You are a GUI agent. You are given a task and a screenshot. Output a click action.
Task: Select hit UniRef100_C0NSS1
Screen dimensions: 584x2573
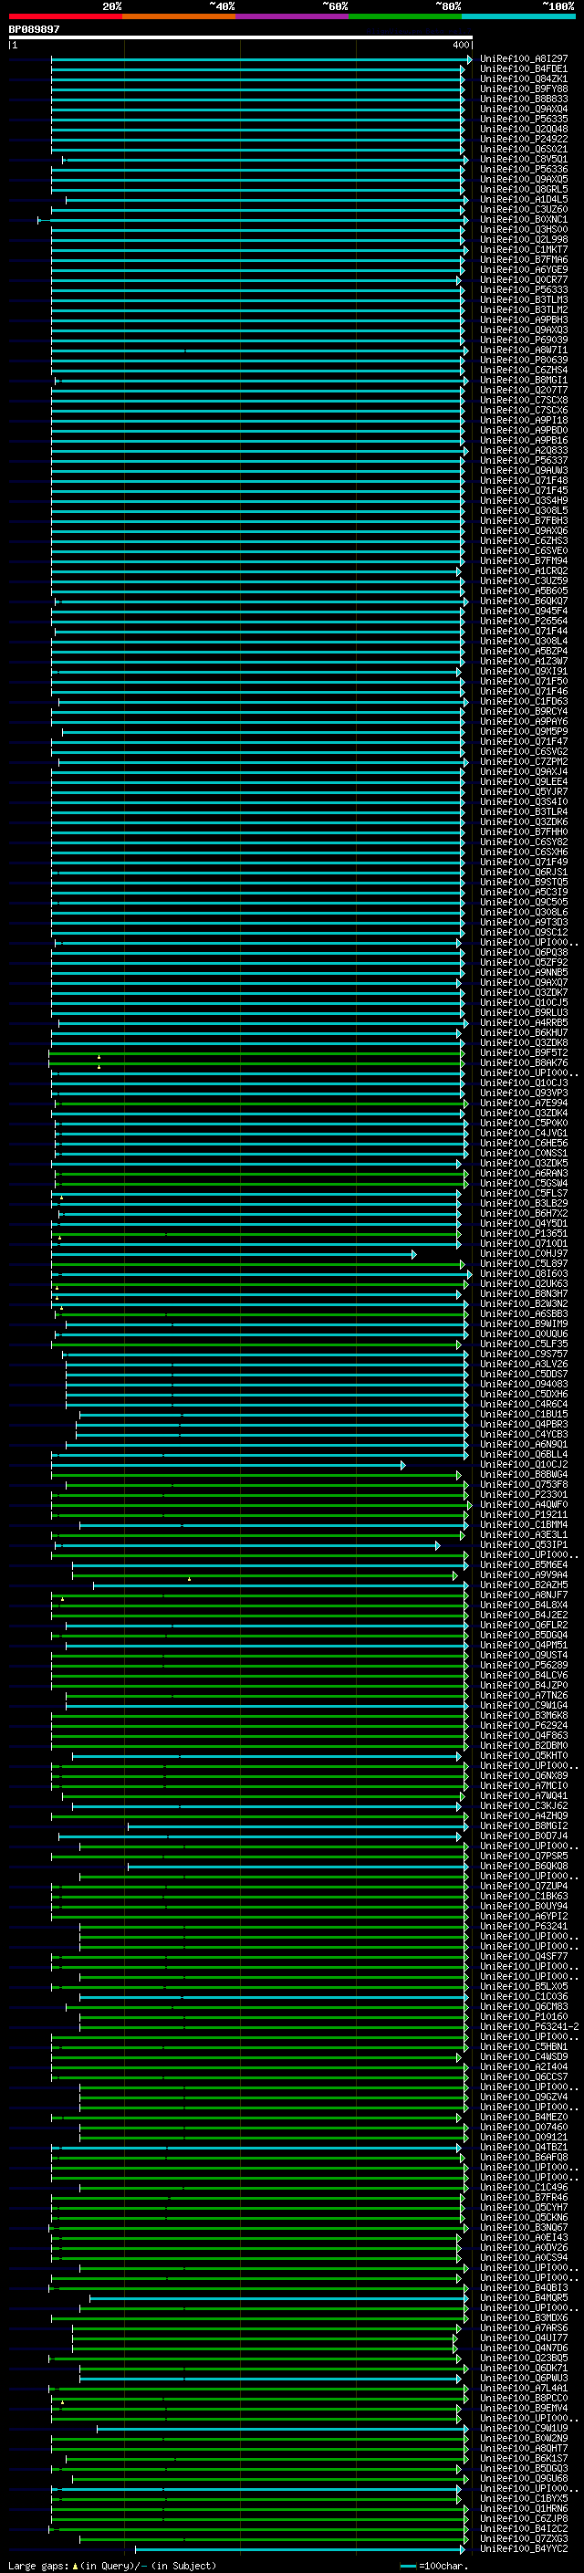tap(523, 1153)
